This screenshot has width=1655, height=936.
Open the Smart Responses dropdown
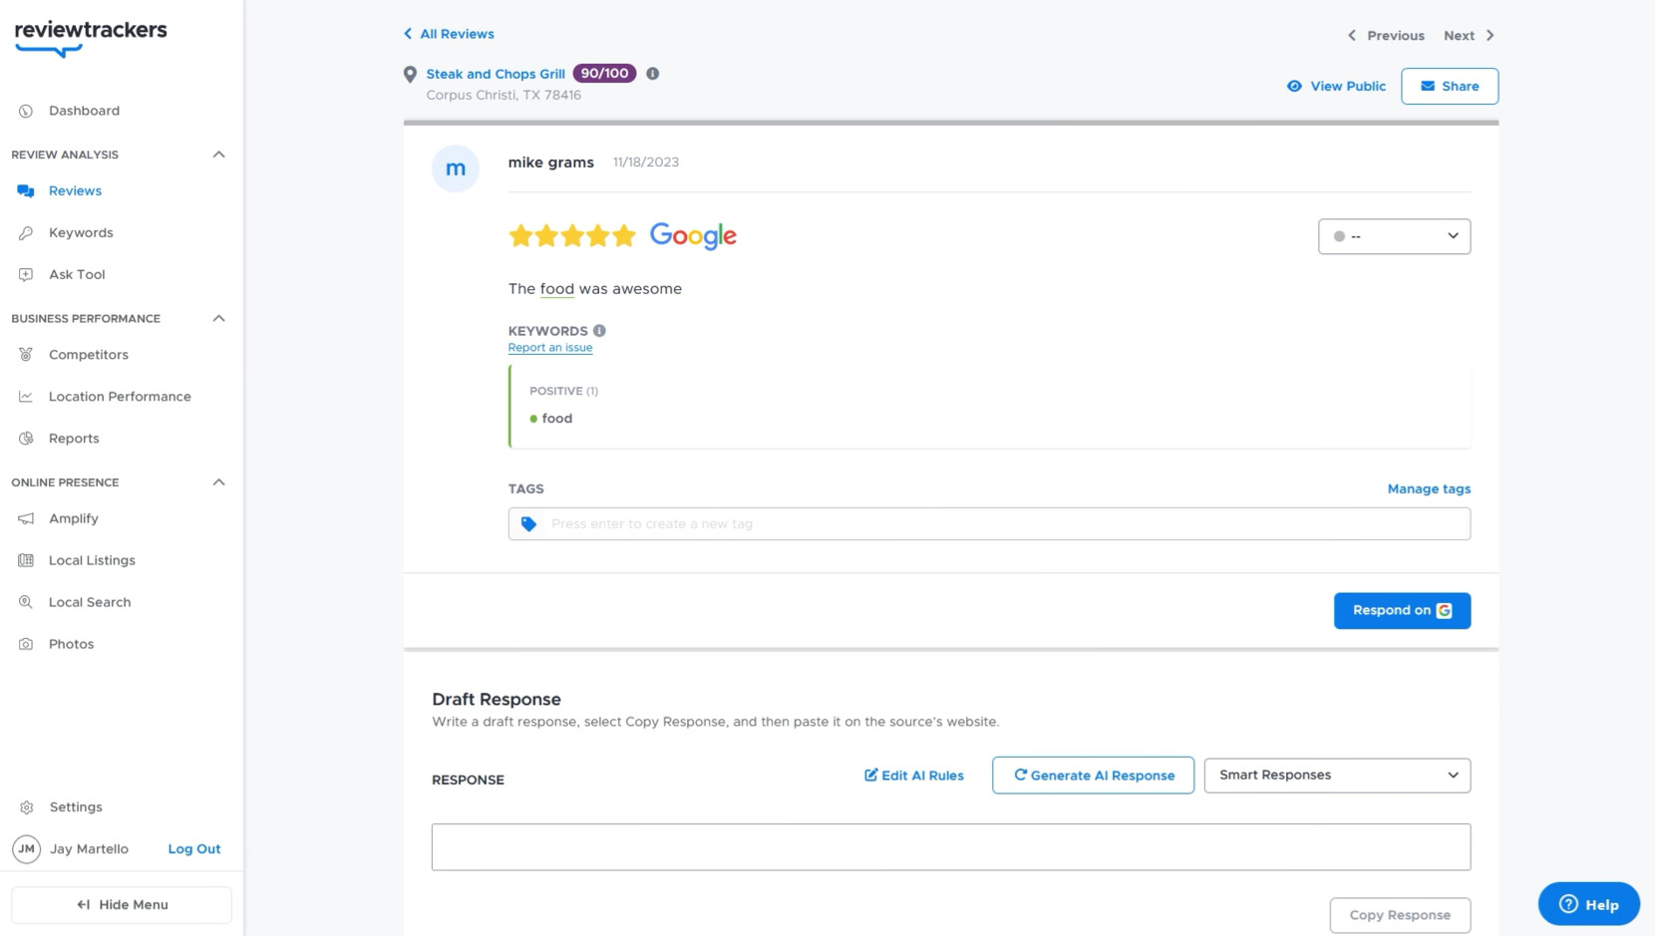(1336, 775)
